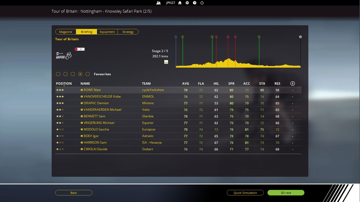360x202 pixels.
Task: Sort table by SPR column header
Action: 231,84
